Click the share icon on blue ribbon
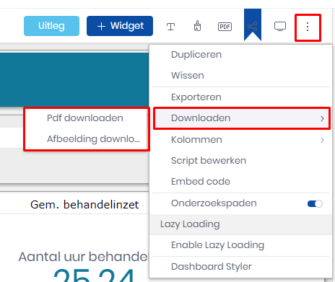Screen dimensions: 335x282 pyautogui.click(x=253, y=26)
